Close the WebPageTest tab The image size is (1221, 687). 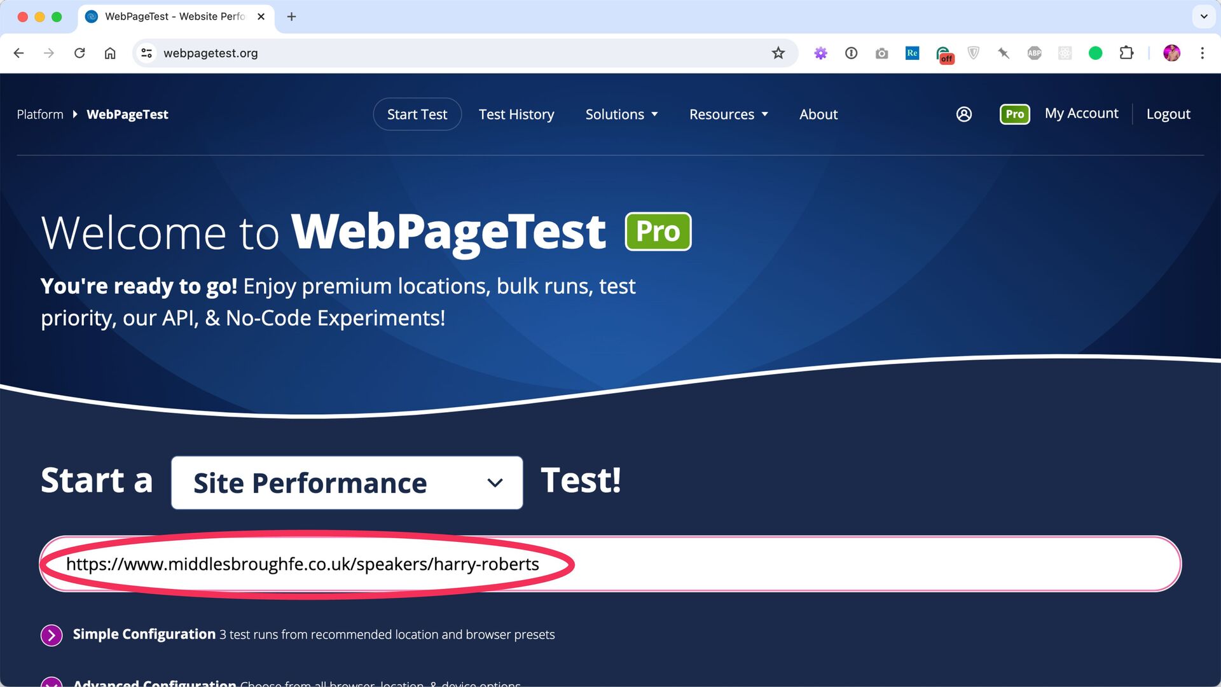tap(261, 17)
